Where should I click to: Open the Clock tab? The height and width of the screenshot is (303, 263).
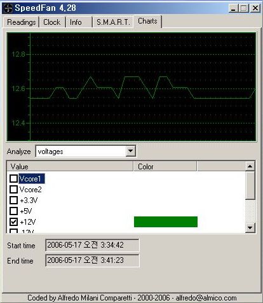coord(52,22)
